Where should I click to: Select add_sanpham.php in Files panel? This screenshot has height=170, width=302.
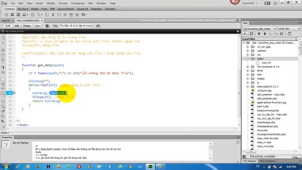click(267, 99)
